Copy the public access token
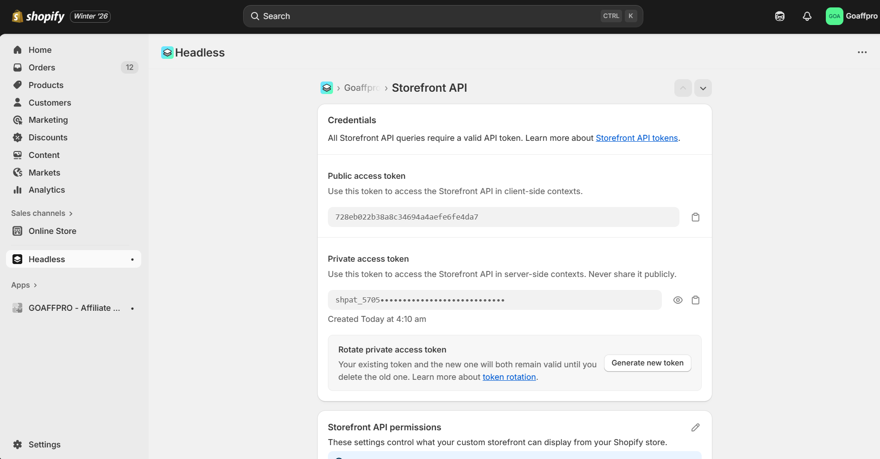 [695, 217]
